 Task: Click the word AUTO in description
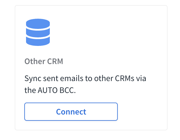(x=48, y=90)
